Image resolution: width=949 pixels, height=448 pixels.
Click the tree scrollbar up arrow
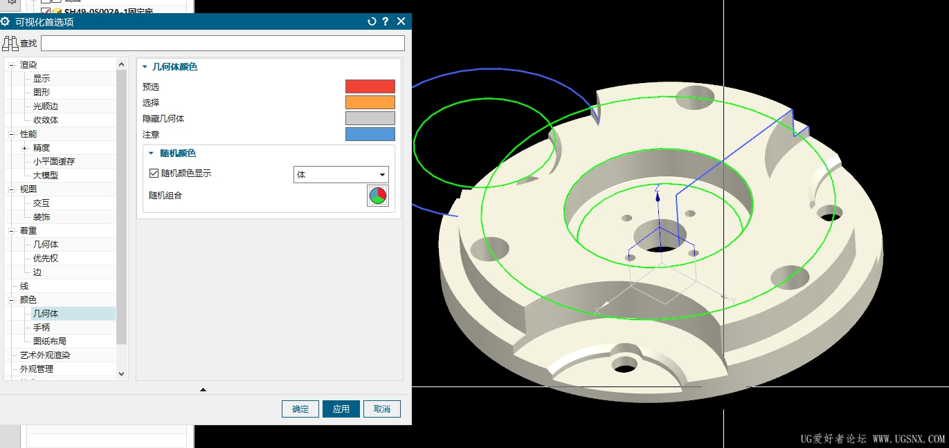[x=122, y=64]
